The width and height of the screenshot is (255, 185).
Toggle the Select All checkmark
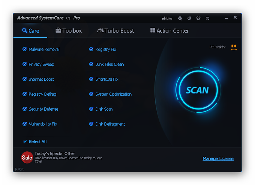(25, 141)
